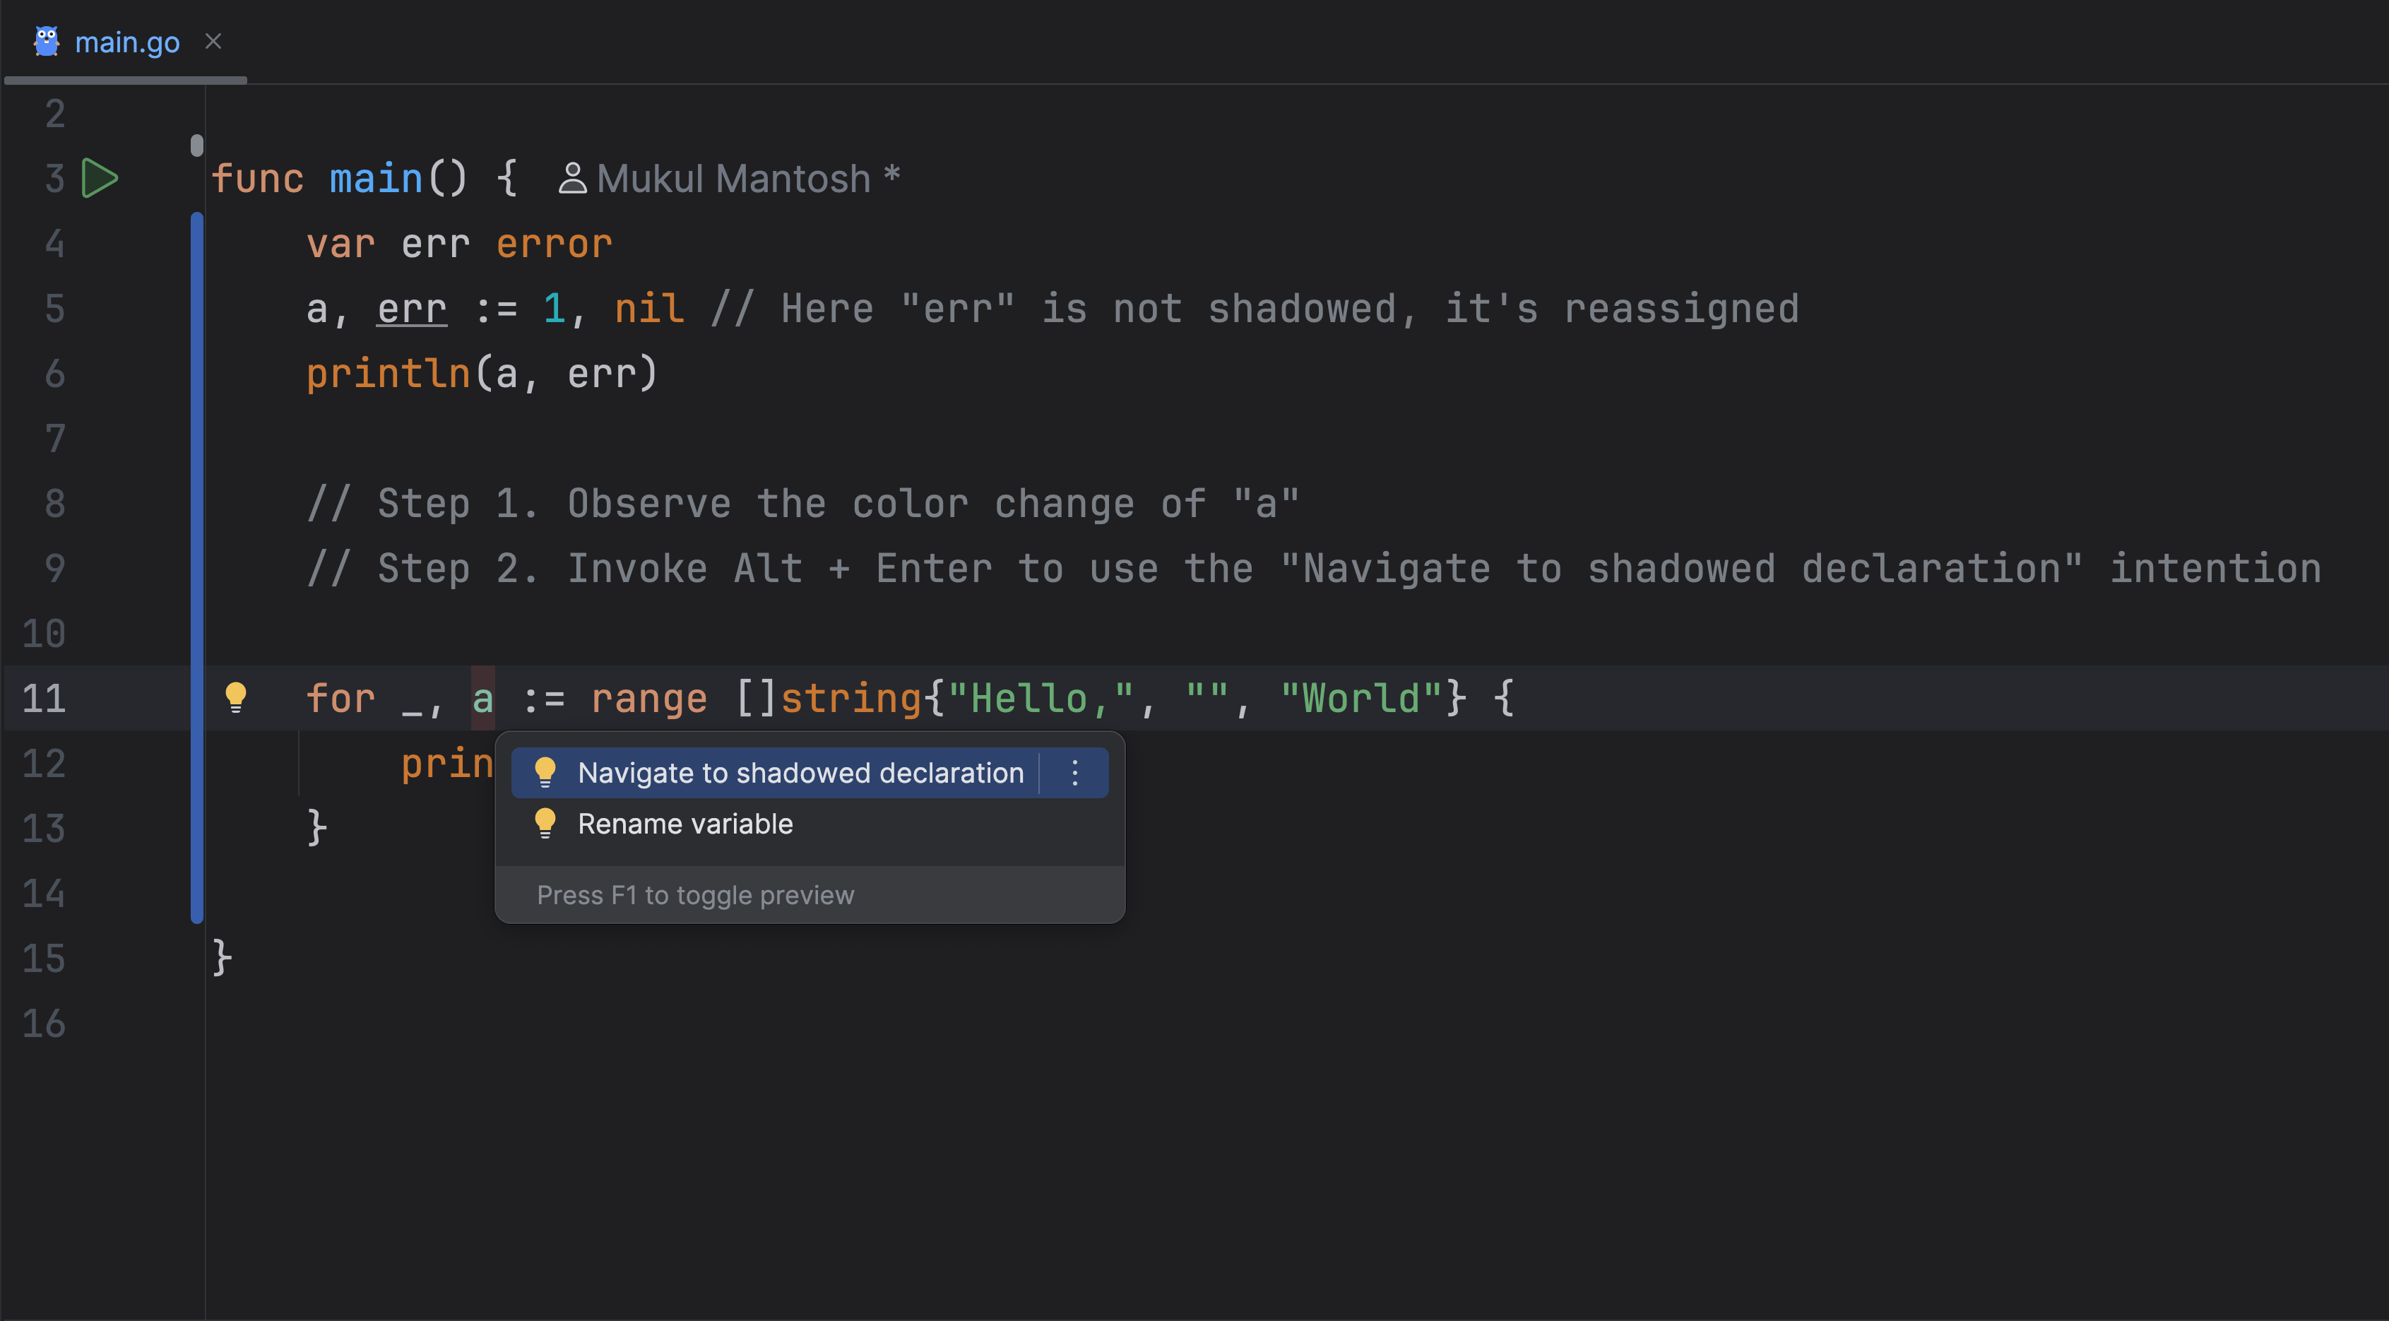Choose Rename variable from the popup
Screen dimensions: 2389x1321
685,823
